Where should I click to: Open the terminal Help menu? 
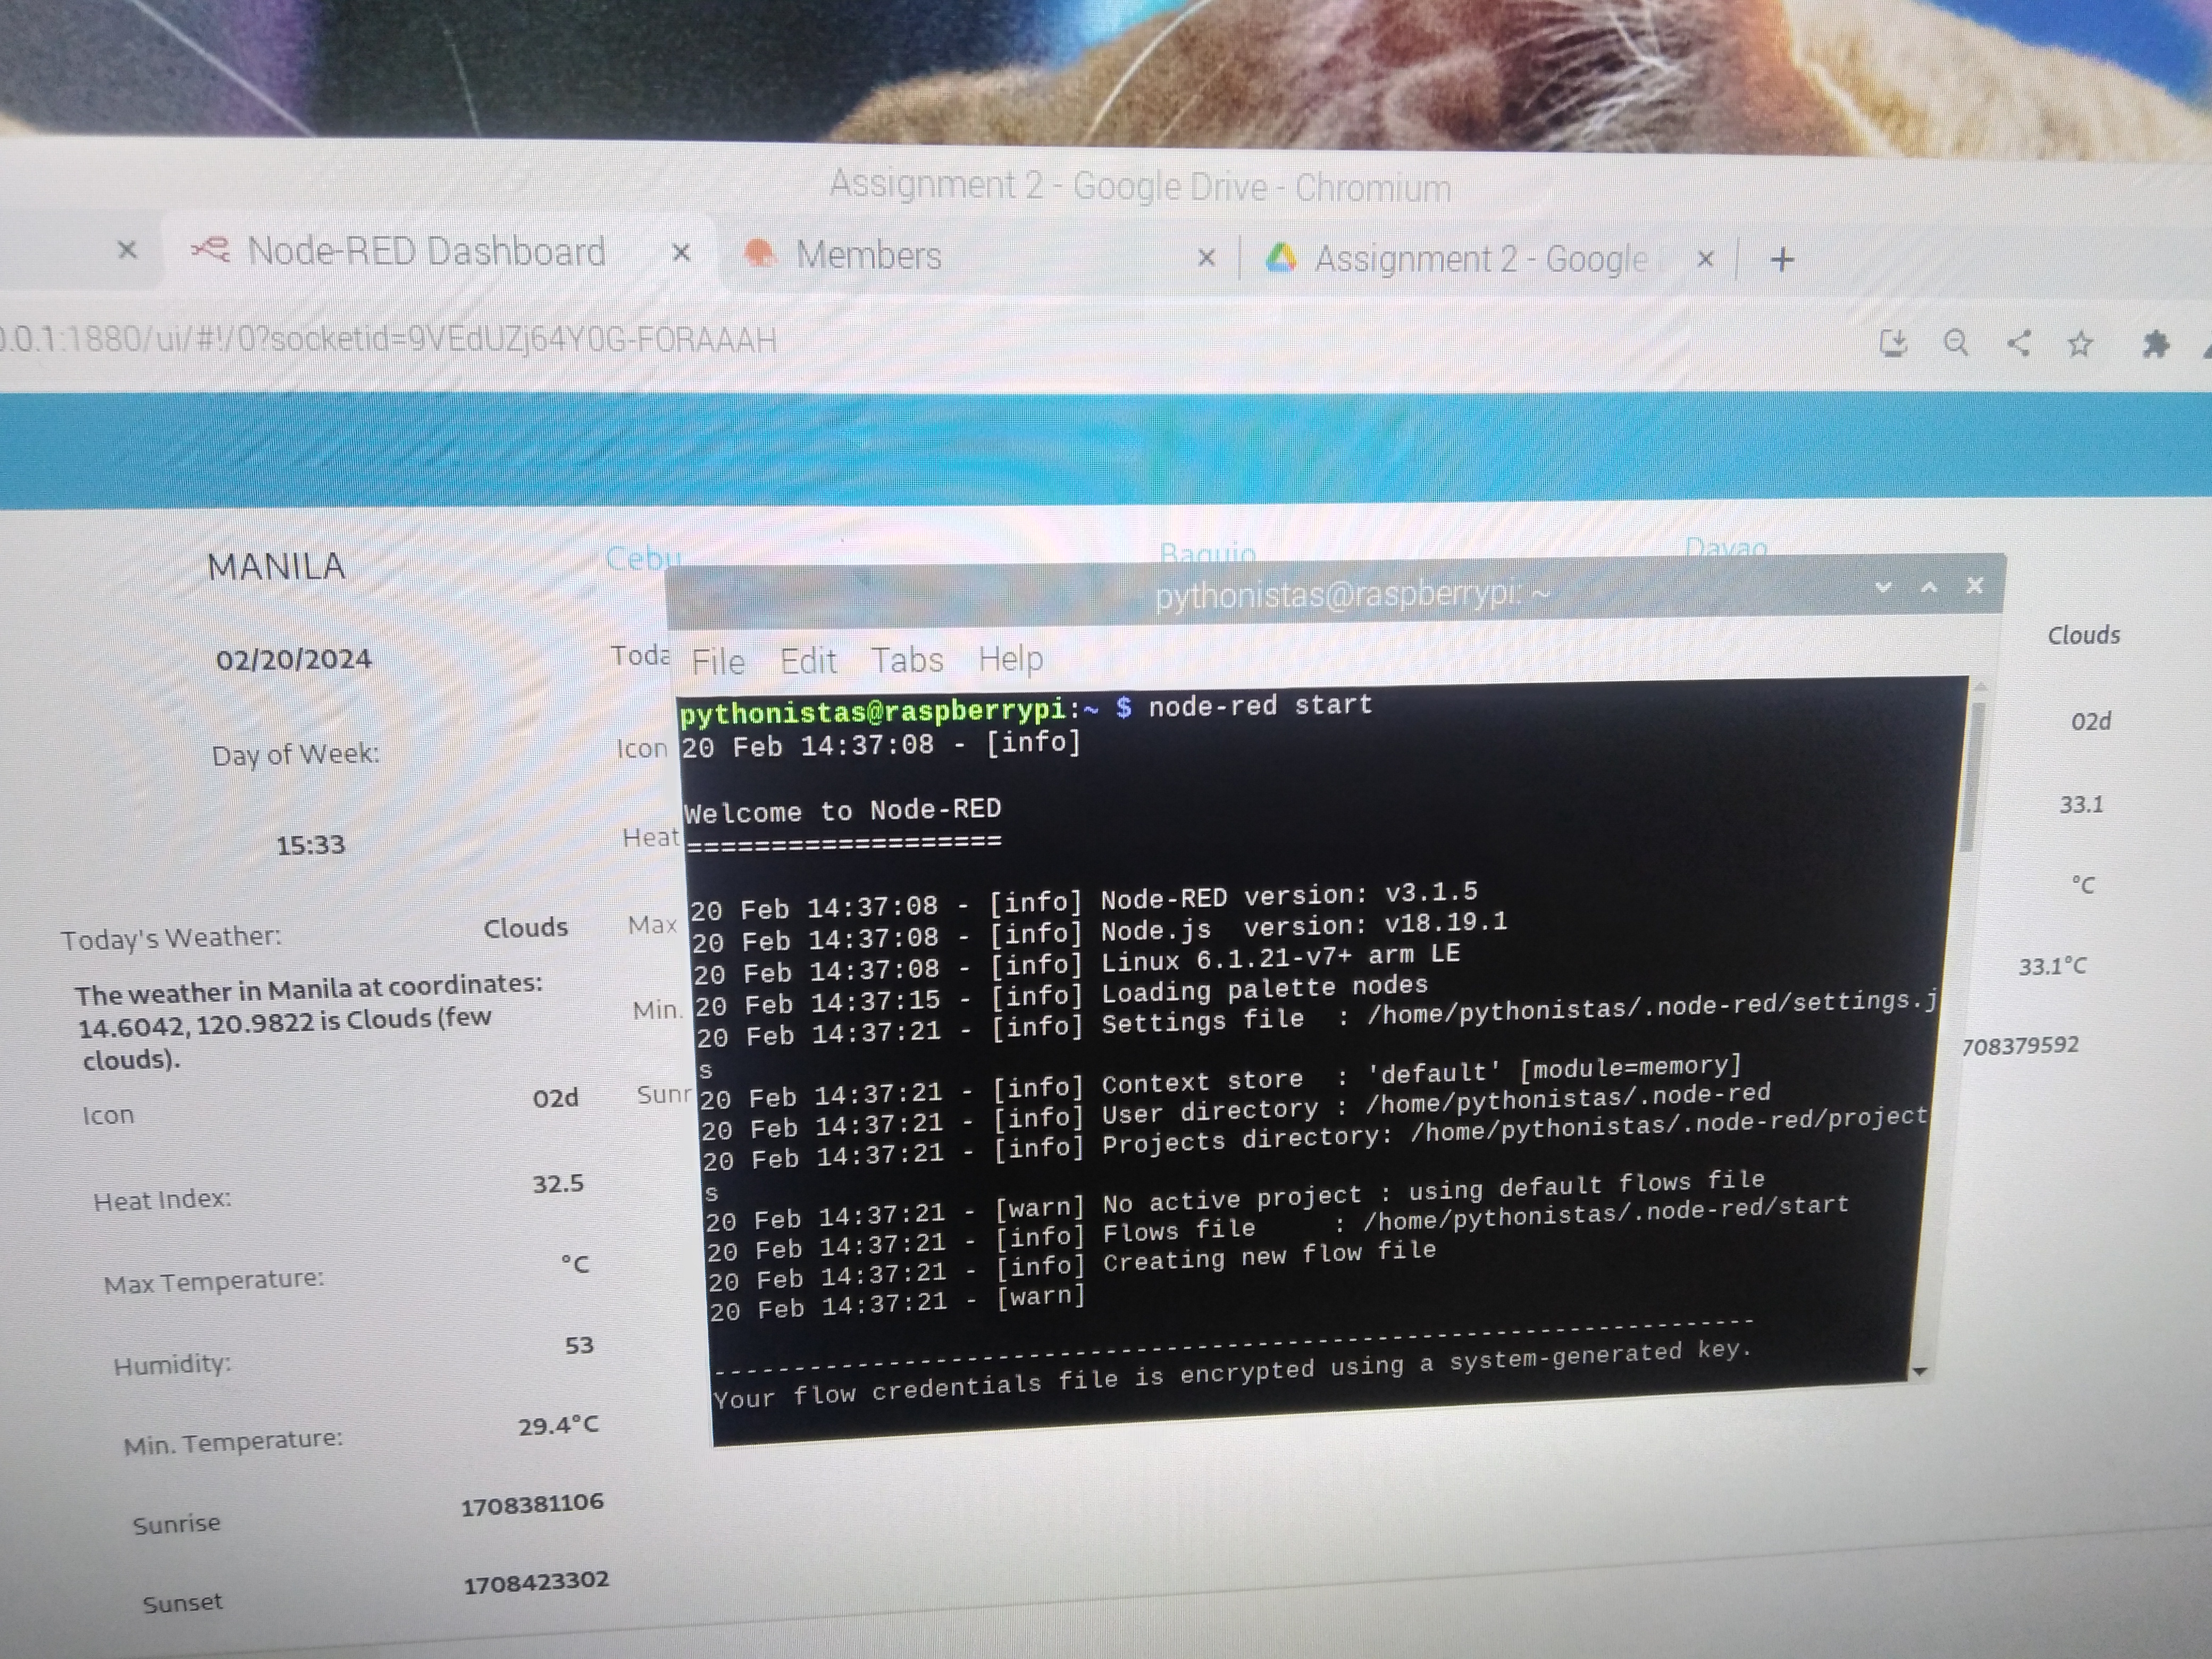(x=1010, y=658)
